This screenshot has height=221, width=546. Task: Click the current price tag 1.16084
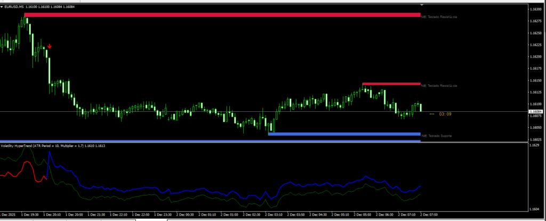pyautogui.click(x=535, y=112)
